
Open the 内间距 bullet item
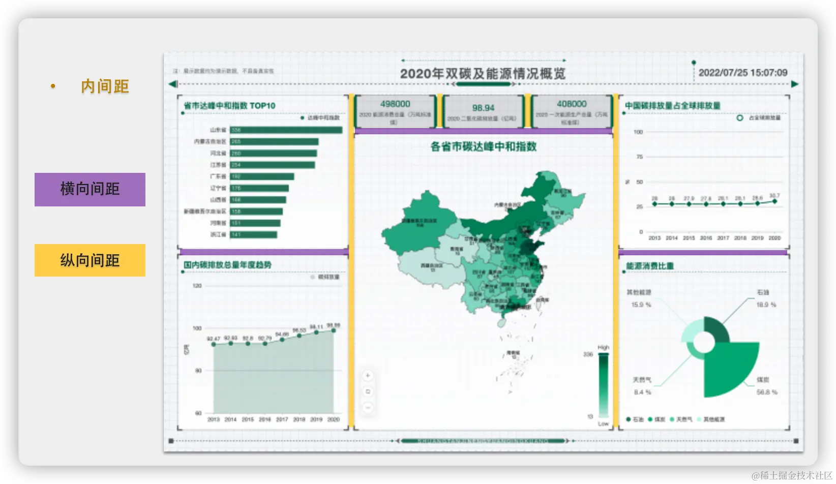pos(104,86)
